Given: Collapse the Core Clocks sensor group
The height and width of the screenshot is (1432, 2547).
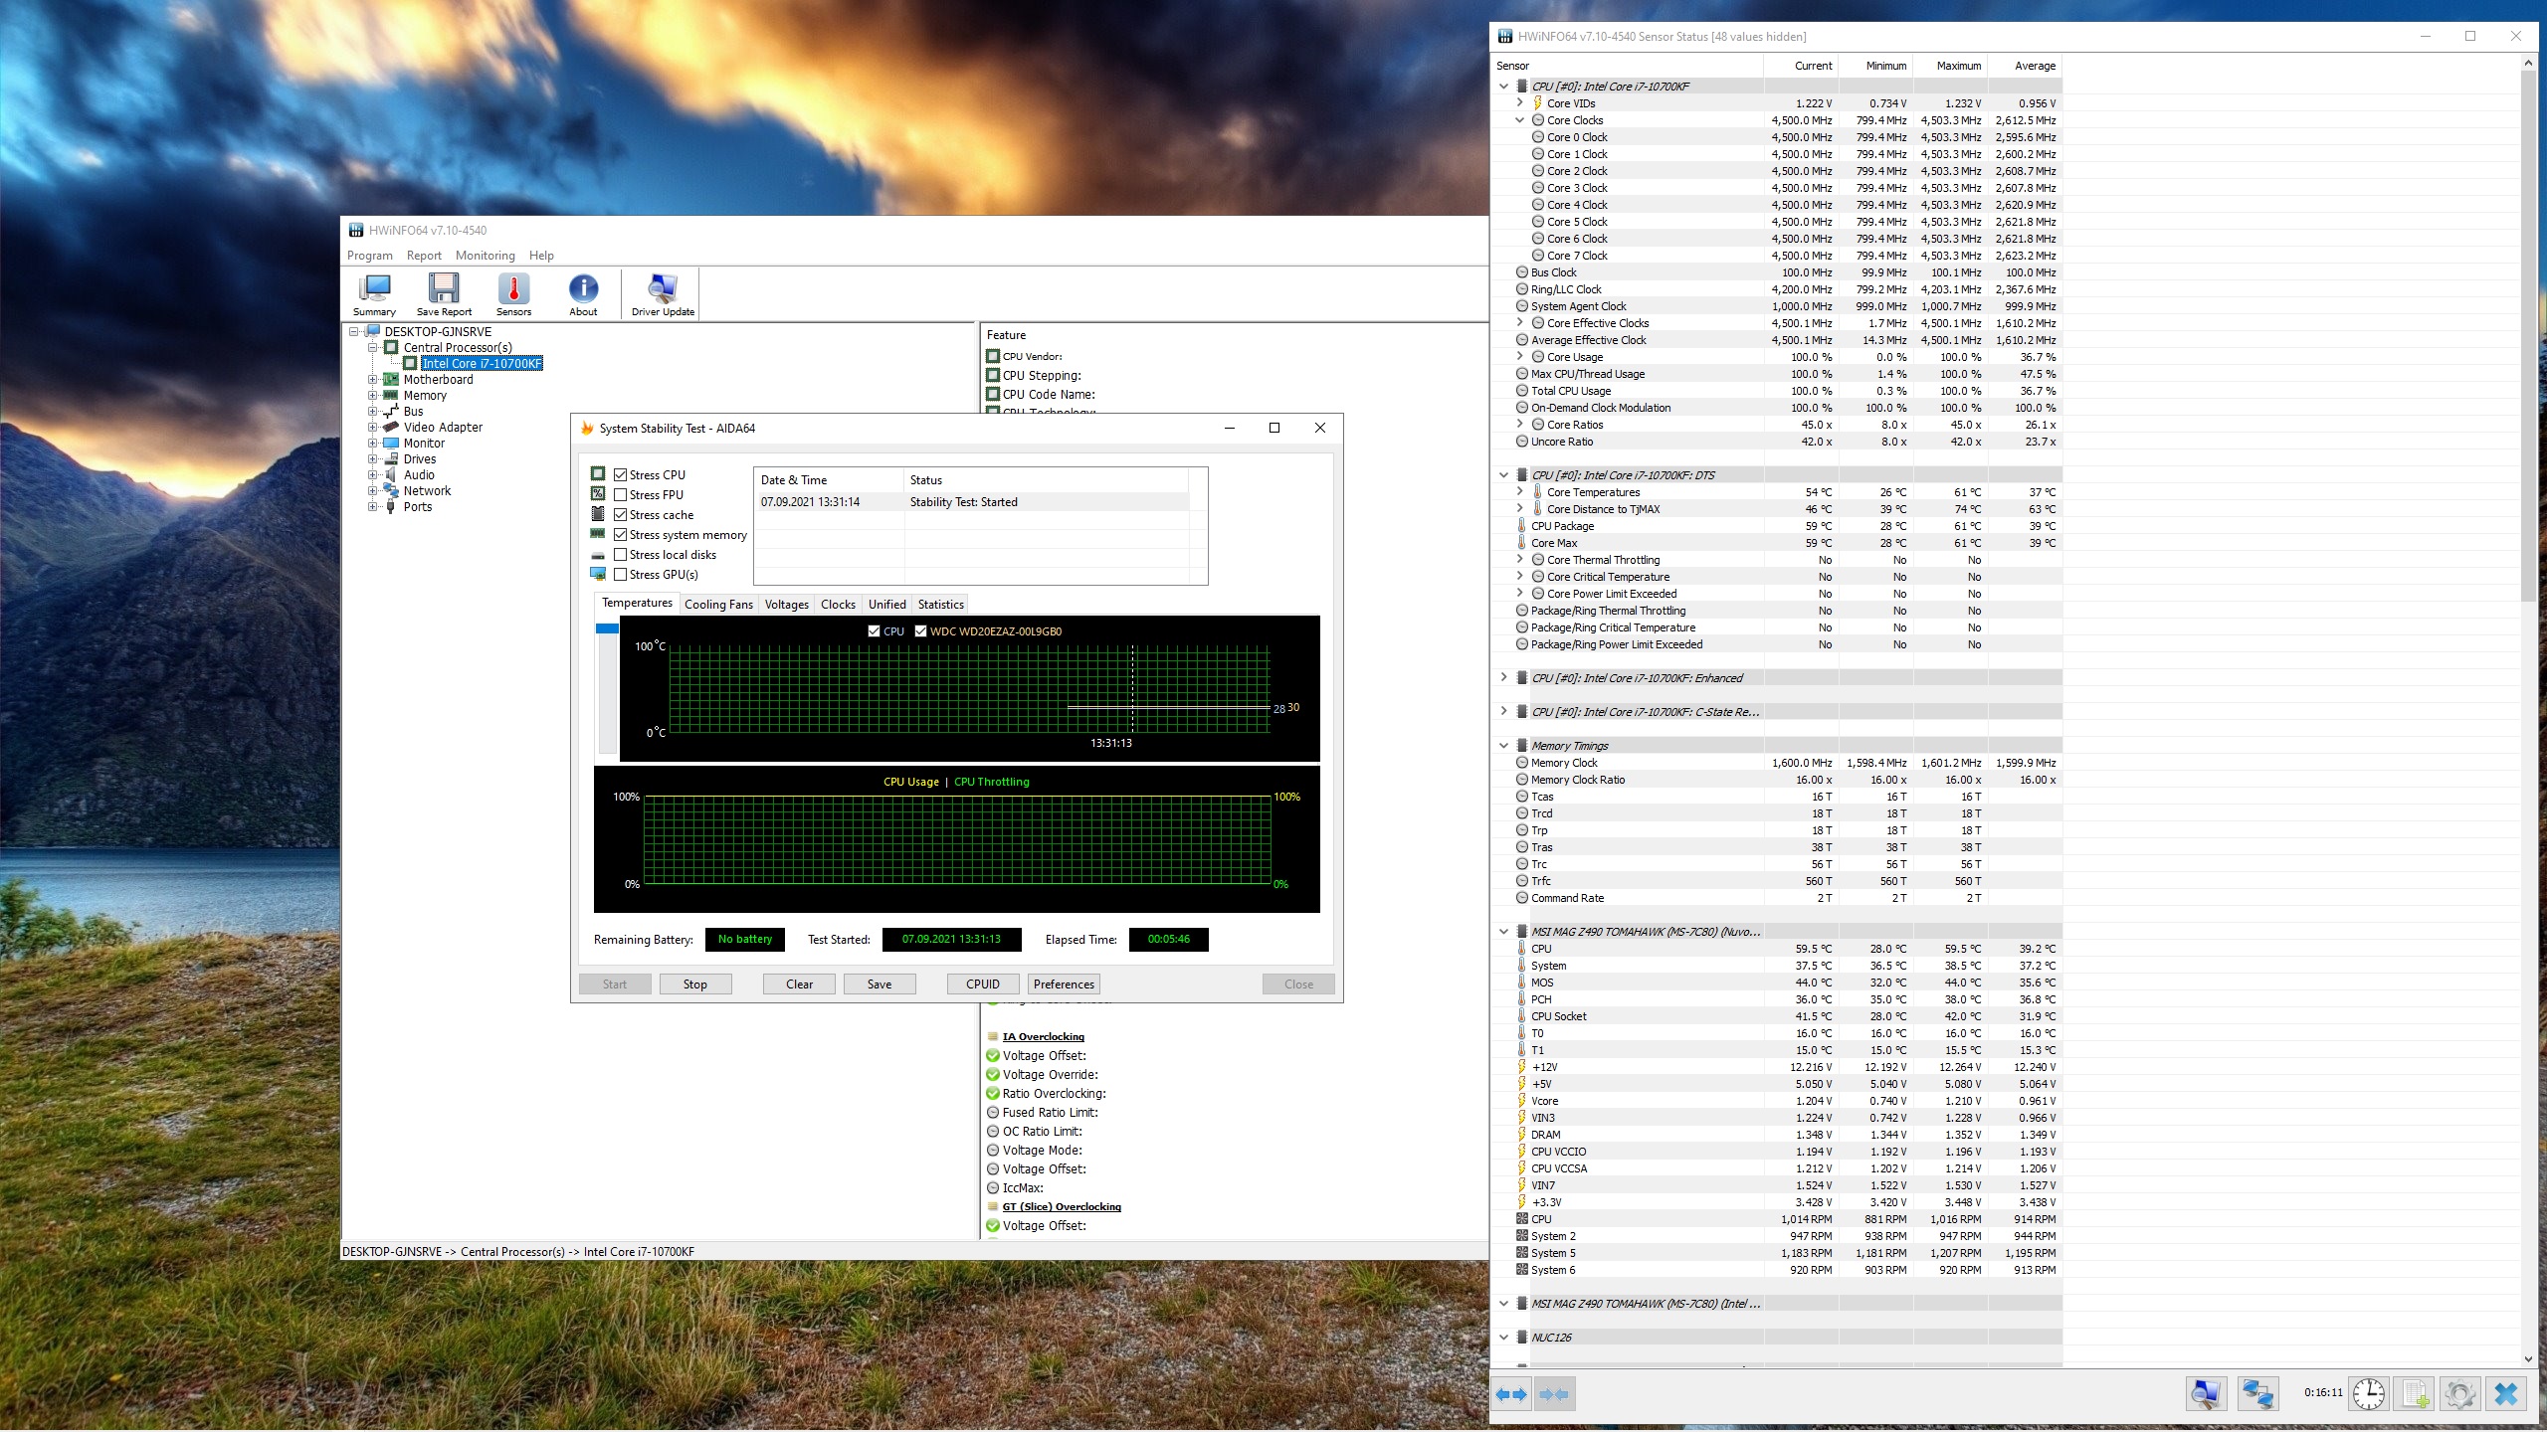Looking at the screenshot, I should tap(1519, 120).
